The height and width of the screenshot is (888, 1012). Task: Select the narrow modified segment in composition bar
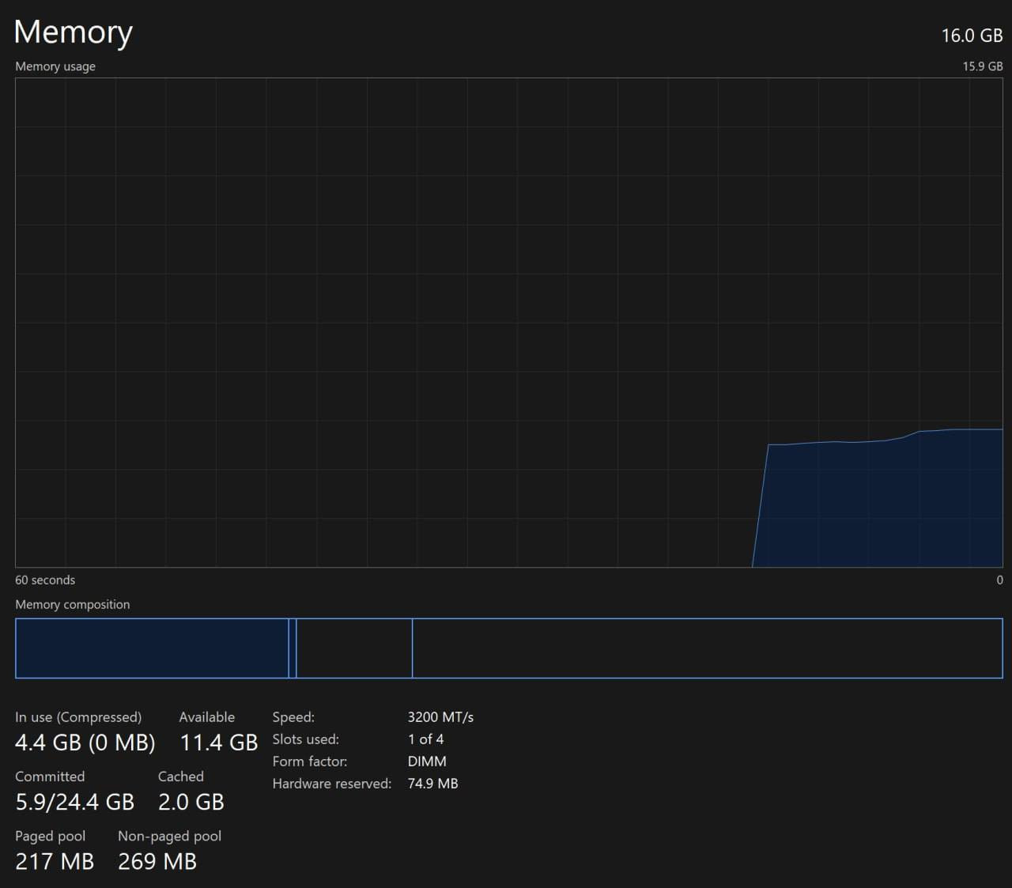tap(293, 648)
